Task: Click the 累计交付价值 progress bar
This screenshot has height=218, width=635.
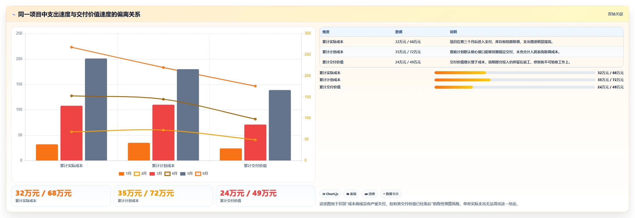Action: click(515, 87)
